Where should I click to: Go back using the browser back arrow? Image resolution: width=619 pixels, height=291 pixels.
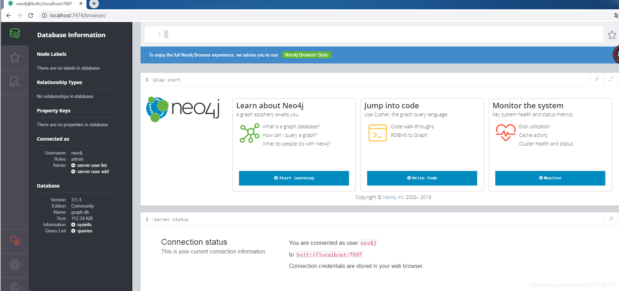coord(9,16)
